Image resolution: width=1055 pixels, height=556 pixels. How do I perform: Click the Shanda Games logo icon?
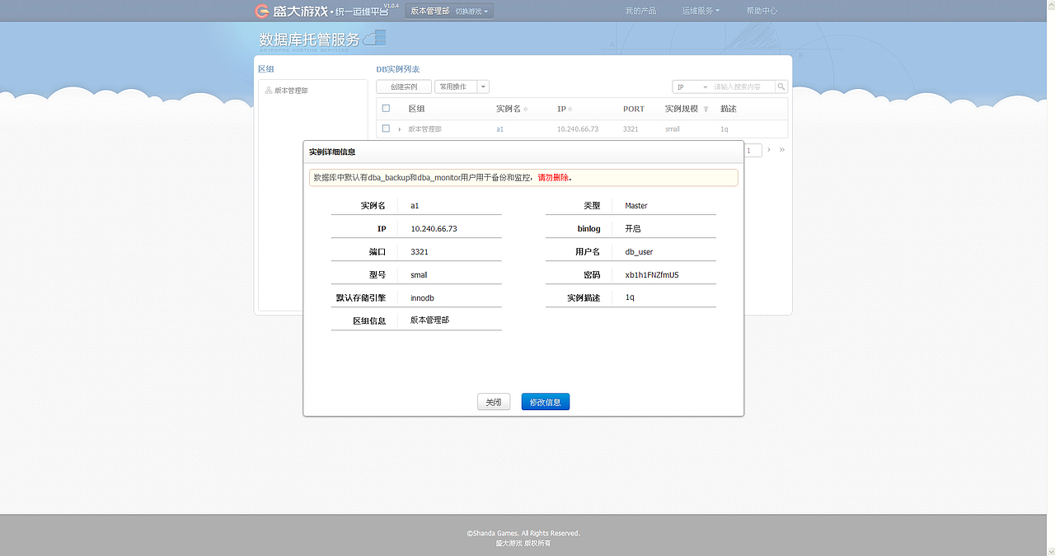[260, 10]
